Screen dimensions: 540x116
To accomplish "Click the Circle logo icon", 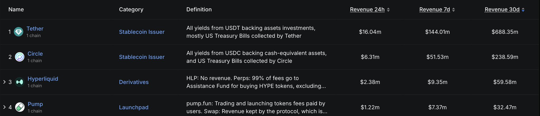I will click(x=20, y=57).
